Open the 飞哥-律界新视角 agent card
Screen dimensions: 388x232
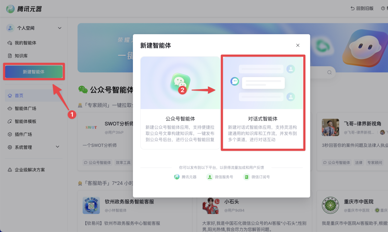point(352,142)
